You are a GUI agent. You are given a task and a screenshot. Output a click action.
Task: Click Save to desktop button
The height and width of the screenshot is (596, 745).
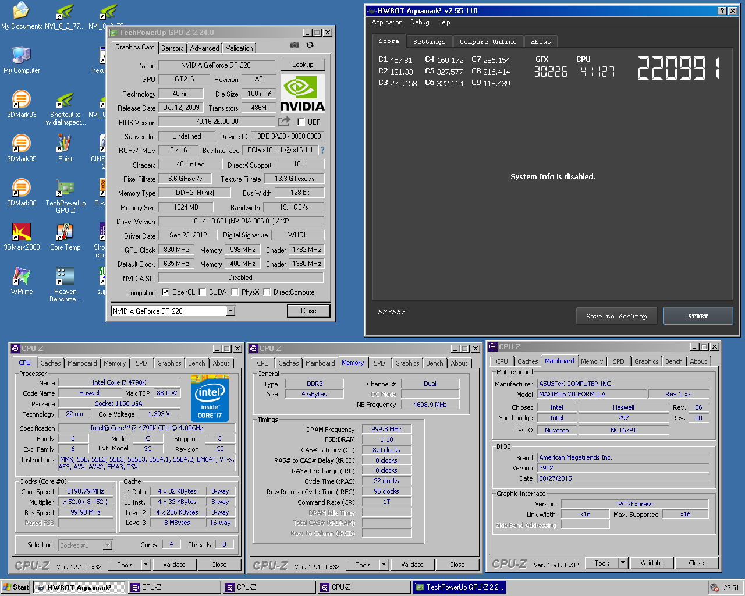pyautogui.click(x=616, y=316)
